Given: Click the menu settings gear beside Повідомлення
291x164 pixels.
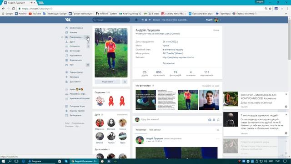Looking at the screenshot, I should tap(62, 37).
